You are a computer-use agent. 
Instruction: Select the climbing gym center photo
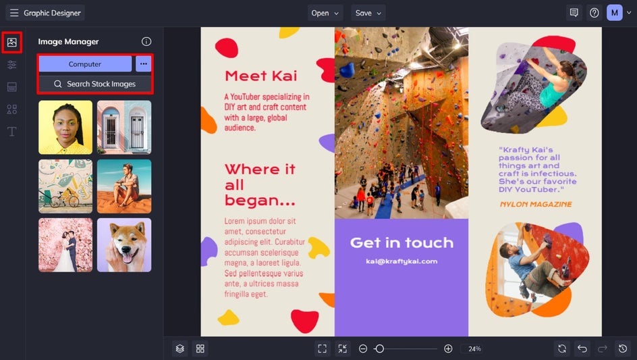(x=401, y=123)
